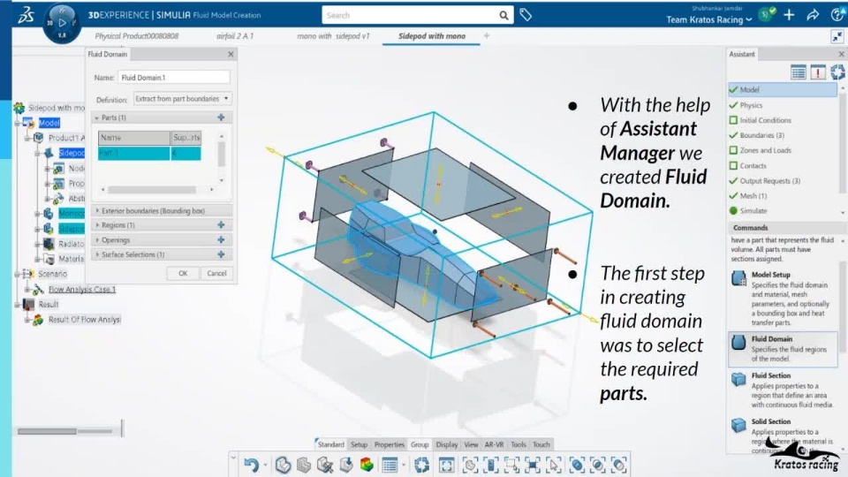Switch to the airfoil 2 A.1 tab
This screenshot has height=477, width=848.
coord(235,36)
